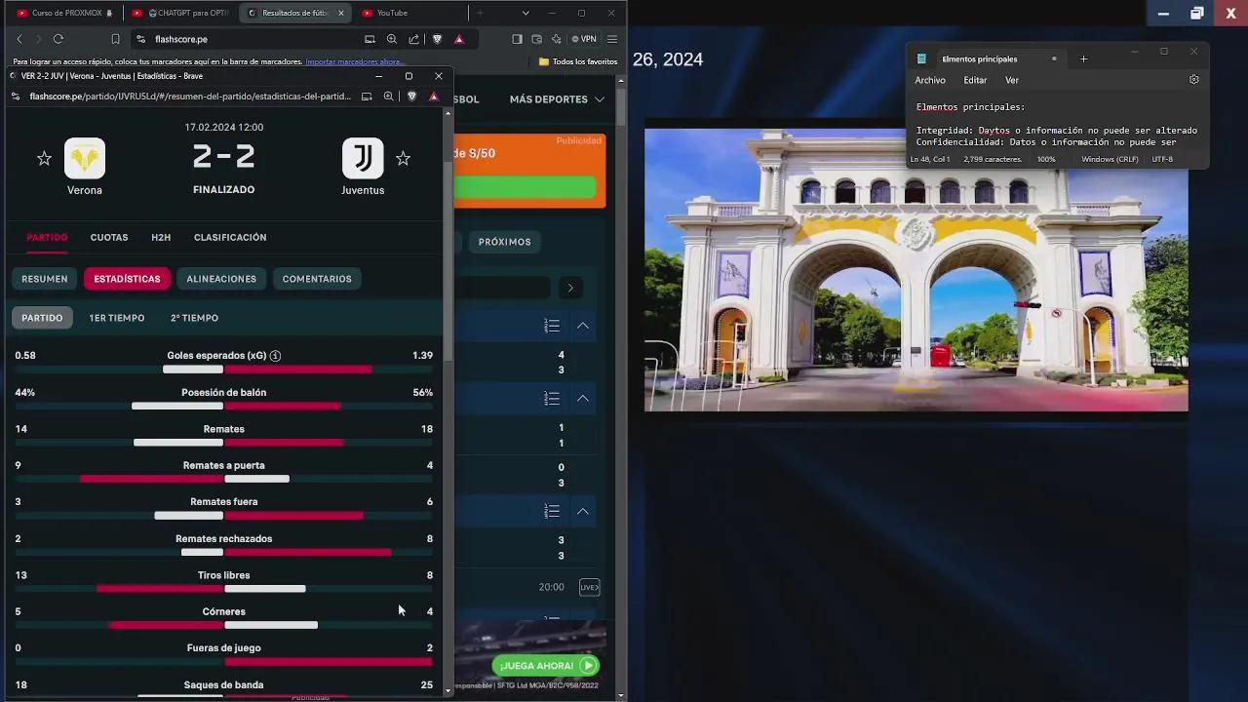Add Juventus to favorites with its star
Screen dimensions: 1248x702
pyautogui.click(x=403, y=158)
